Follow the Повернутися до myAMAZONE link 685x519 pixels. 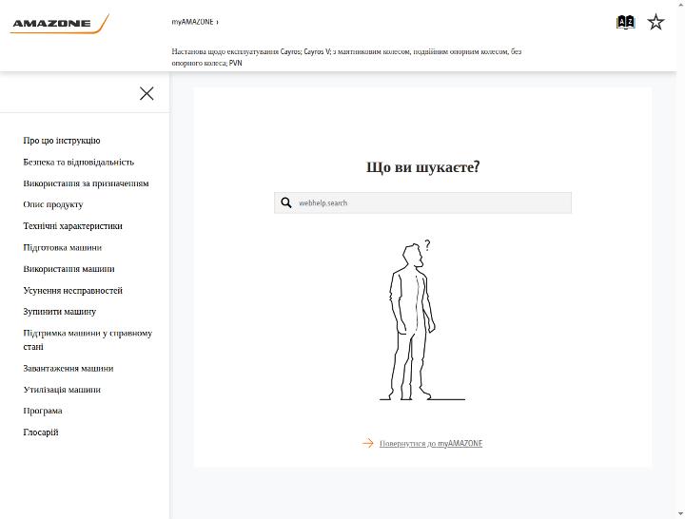pos(431,444)
